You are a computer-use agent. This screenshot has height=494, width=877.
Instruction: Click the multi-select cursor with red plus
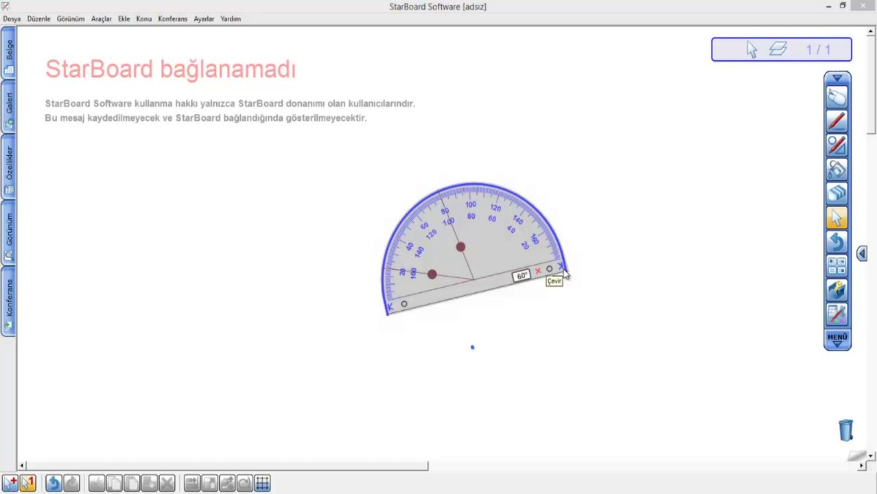[10, 483]
